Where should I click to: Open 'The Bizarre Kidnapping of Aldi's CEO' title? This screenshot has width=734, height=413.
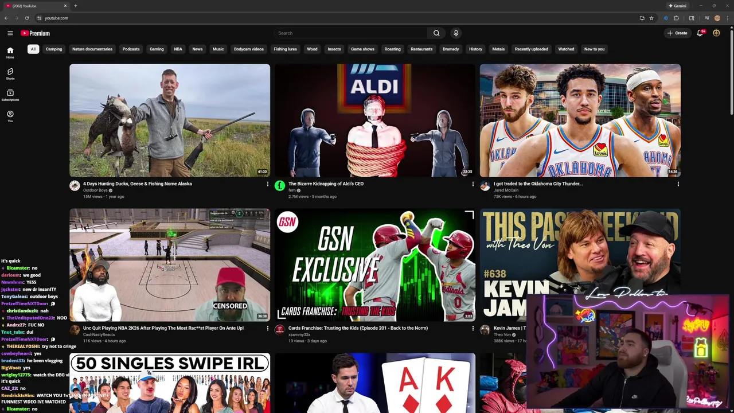tap(326, 184)
